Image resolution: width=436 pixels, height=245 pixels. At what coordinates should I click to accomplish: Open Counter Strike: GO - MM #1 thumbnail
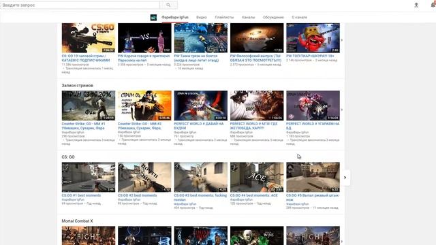tap(89, 105)
